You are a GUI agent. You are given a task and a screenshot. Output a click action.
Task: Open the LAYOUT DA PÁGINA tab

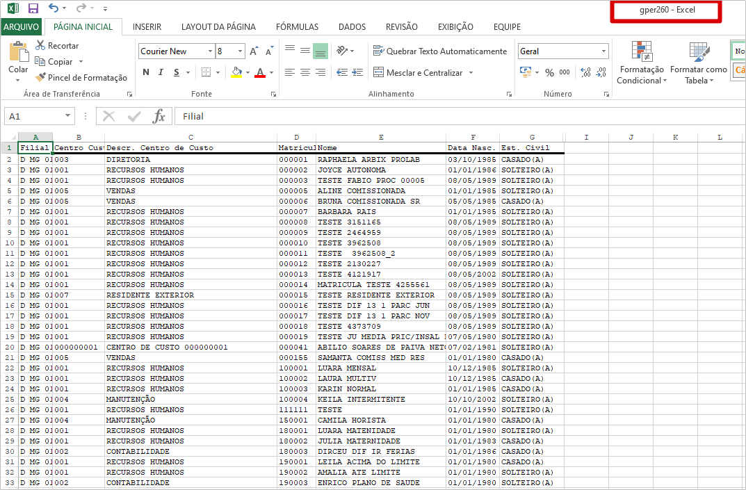point(218,26)
